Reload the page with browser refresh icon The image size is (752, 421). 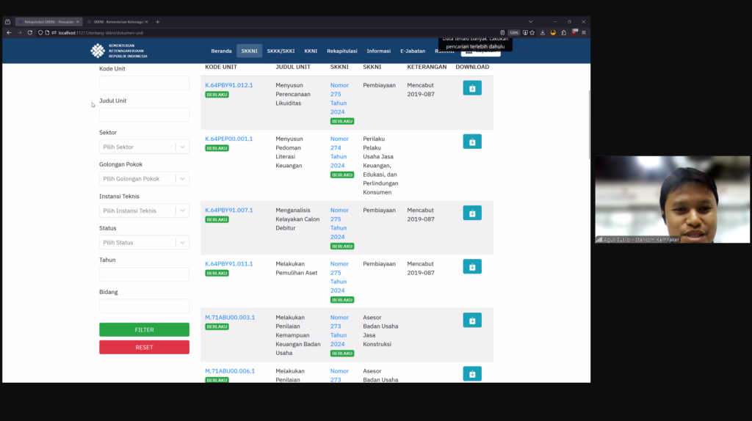tap(30, 32)
